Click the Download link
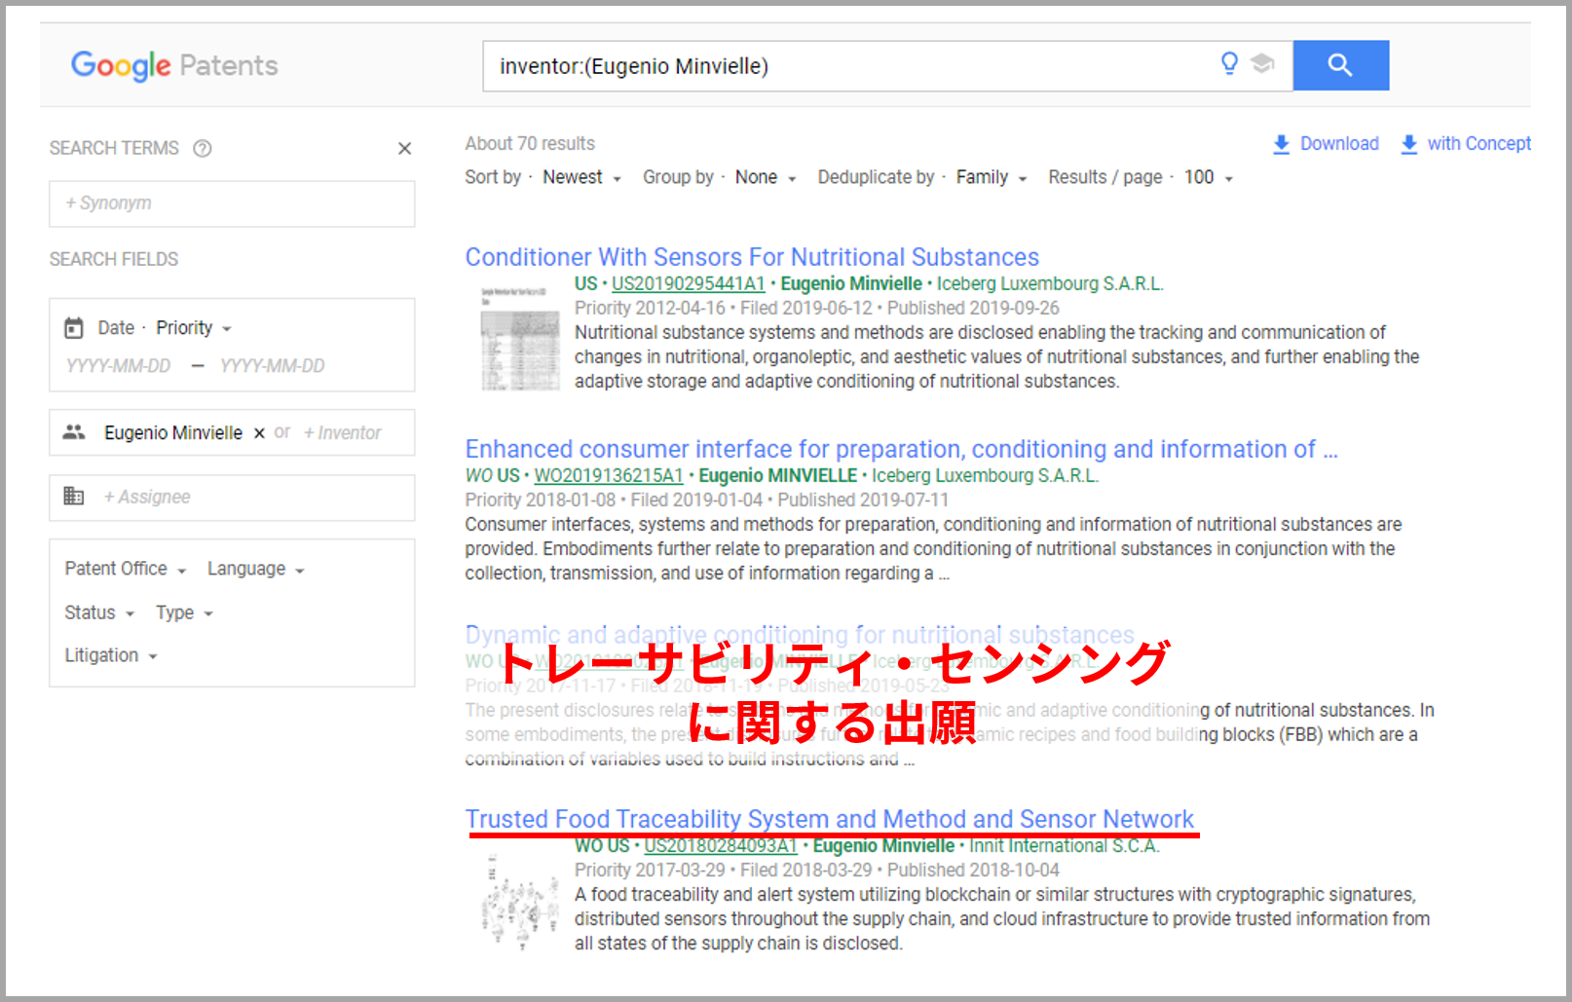 [x=1339, y=144]
